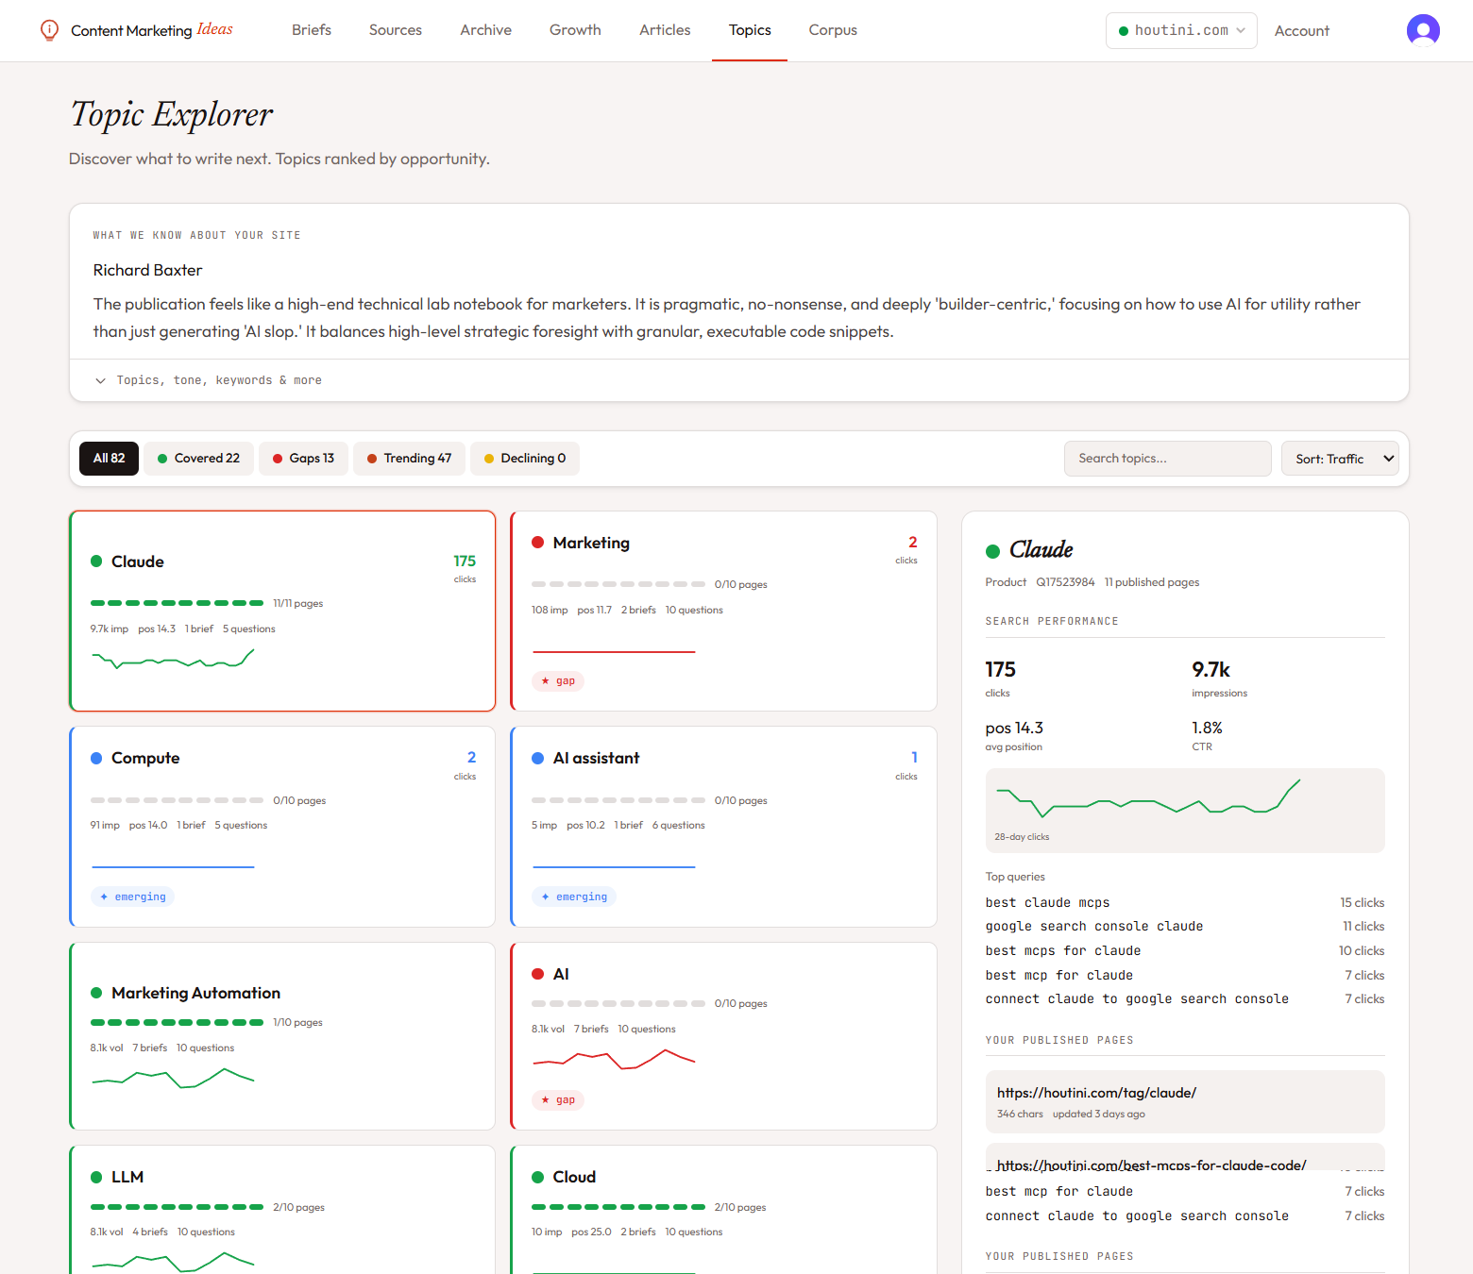Click the All 82 filter button
Viewport: 1473px width, 1274px height.
coord(108,458)
